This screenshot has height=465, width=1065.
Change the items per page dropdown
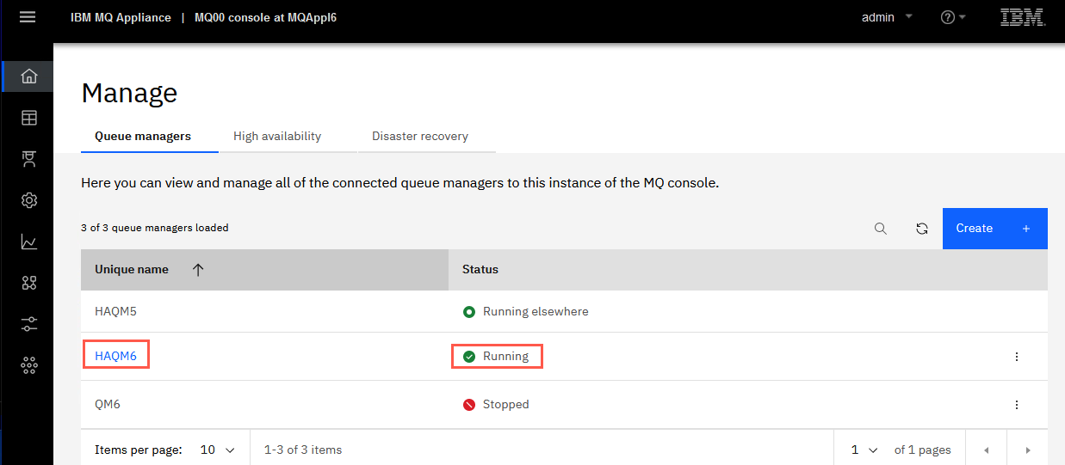pos(217,450)
